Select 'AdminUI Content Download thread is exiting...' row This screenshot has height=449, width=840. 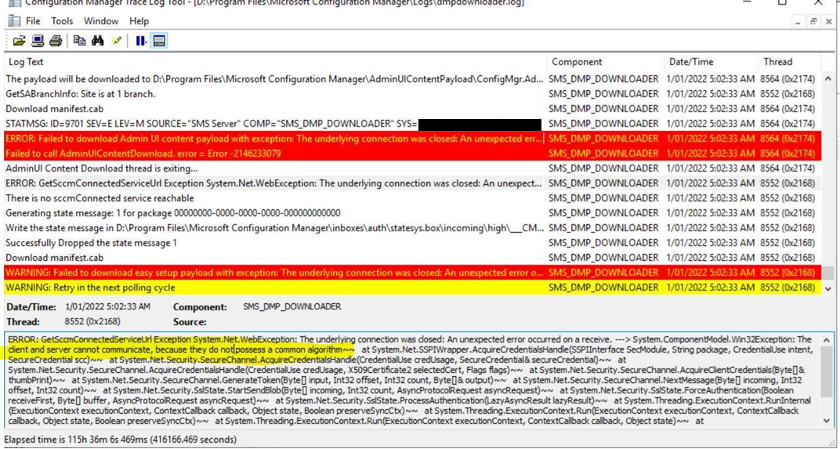coord(412,168)
